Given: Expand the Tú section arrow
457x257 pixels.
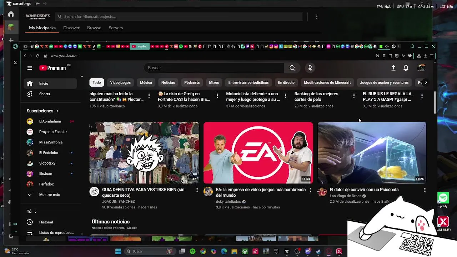Looking at the screenshot, I should pos(36,212).
